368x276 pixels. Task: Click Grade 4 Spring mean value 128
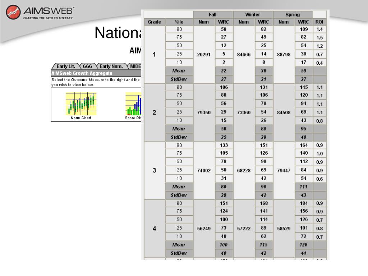coord(303,245)
